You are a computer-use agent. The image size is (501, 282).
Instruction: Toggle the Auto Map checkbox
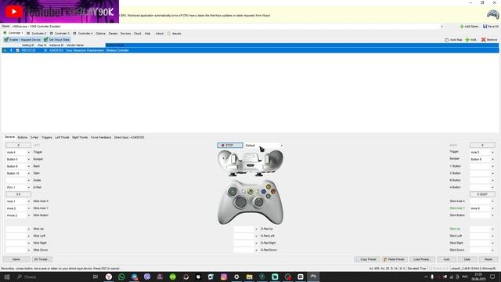coord(447,40)
